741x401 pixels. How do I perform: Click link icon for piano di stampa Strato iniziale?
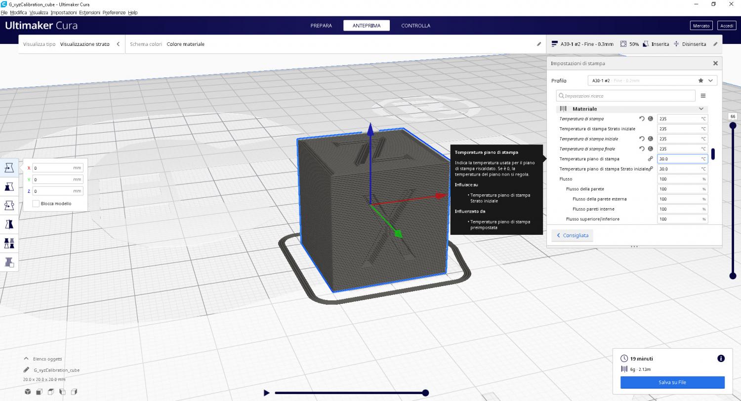[651, 169]
